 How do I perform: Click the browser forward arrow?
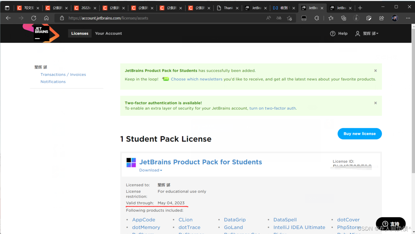[x=21, y=18]
